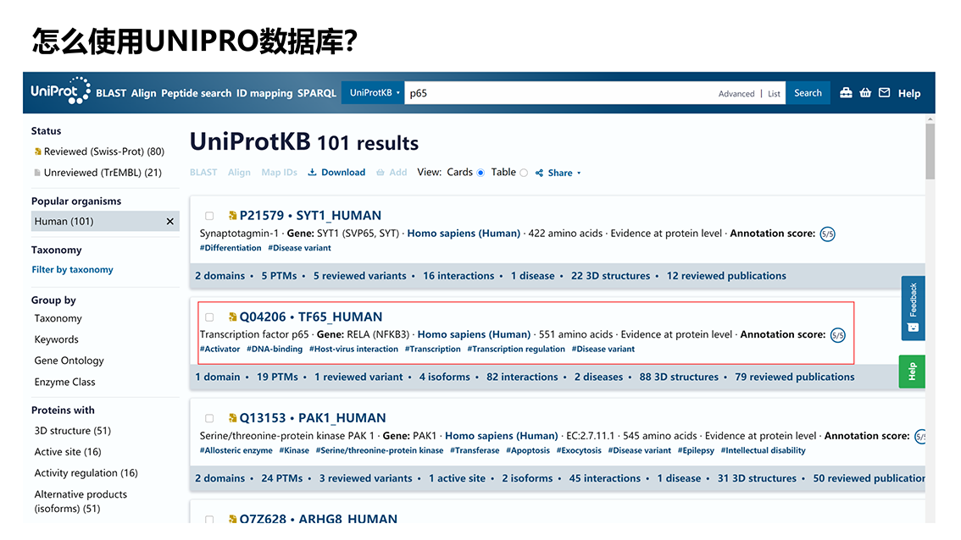Open 88 3D structures for TF65_HUMAN

click(x=679, y=377)
